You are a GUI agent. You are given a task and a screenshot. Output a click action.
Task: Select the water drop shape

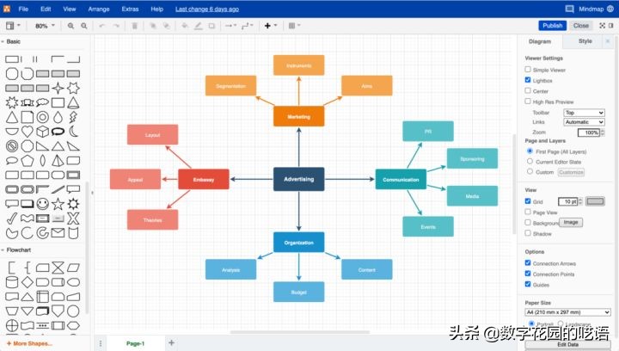tap(58, 117)
